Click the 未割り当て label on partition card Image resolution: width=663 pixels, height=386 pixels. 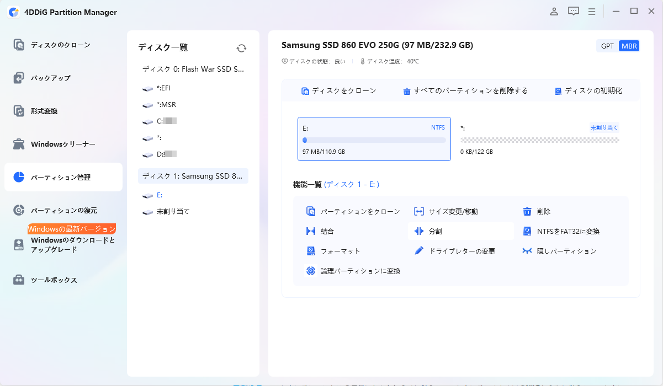[604, 127]
